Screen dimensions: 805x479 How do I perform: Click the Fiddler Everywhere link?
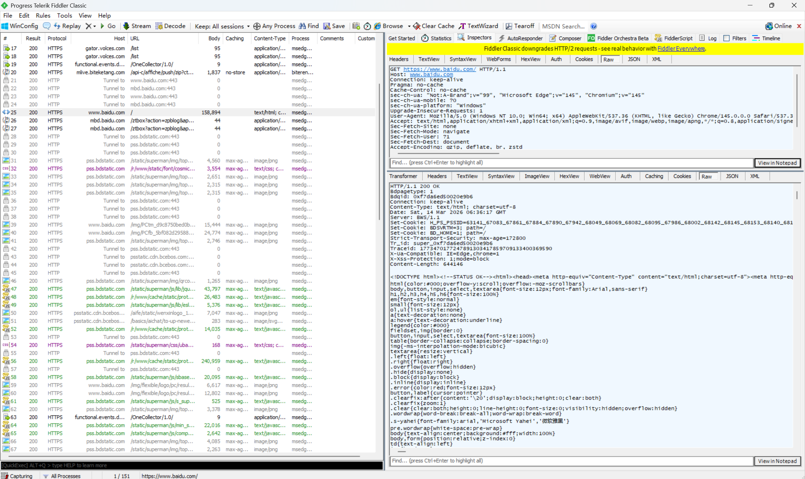681,48
